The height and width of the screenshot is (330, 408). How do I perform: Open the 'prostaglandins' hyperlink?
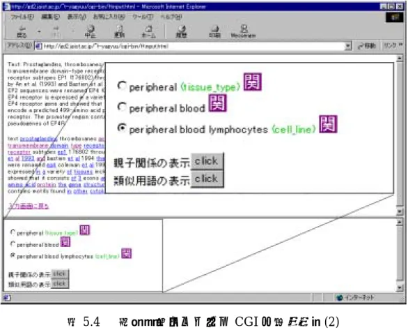pos(38,139)
